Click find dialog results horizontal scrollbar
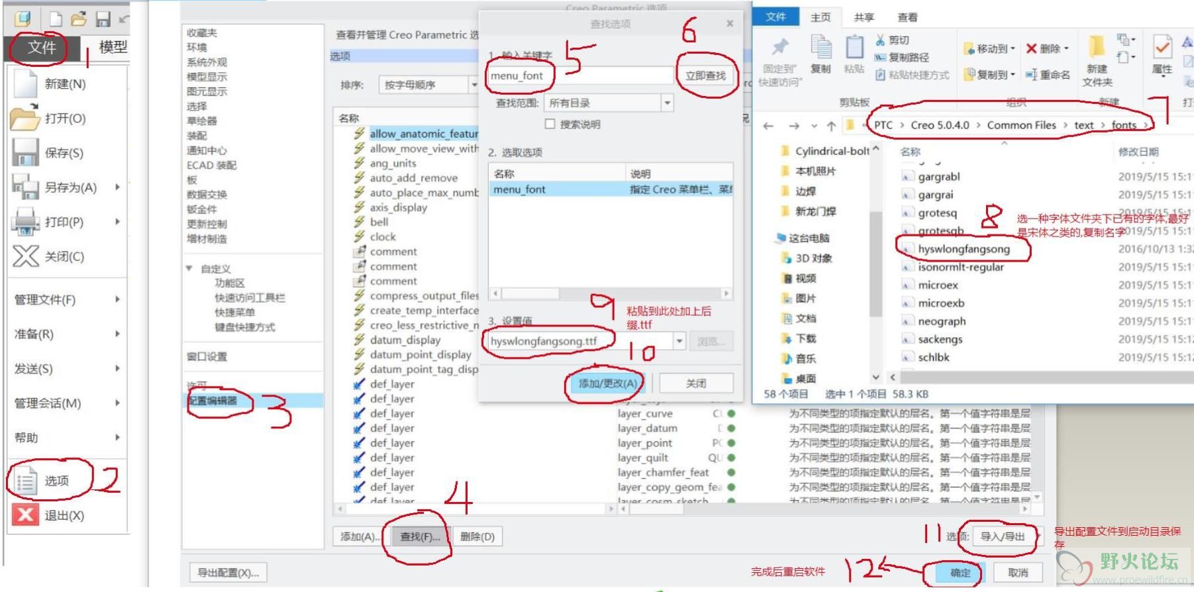The height and width of the screenshot is (592, 1194). 610,293
